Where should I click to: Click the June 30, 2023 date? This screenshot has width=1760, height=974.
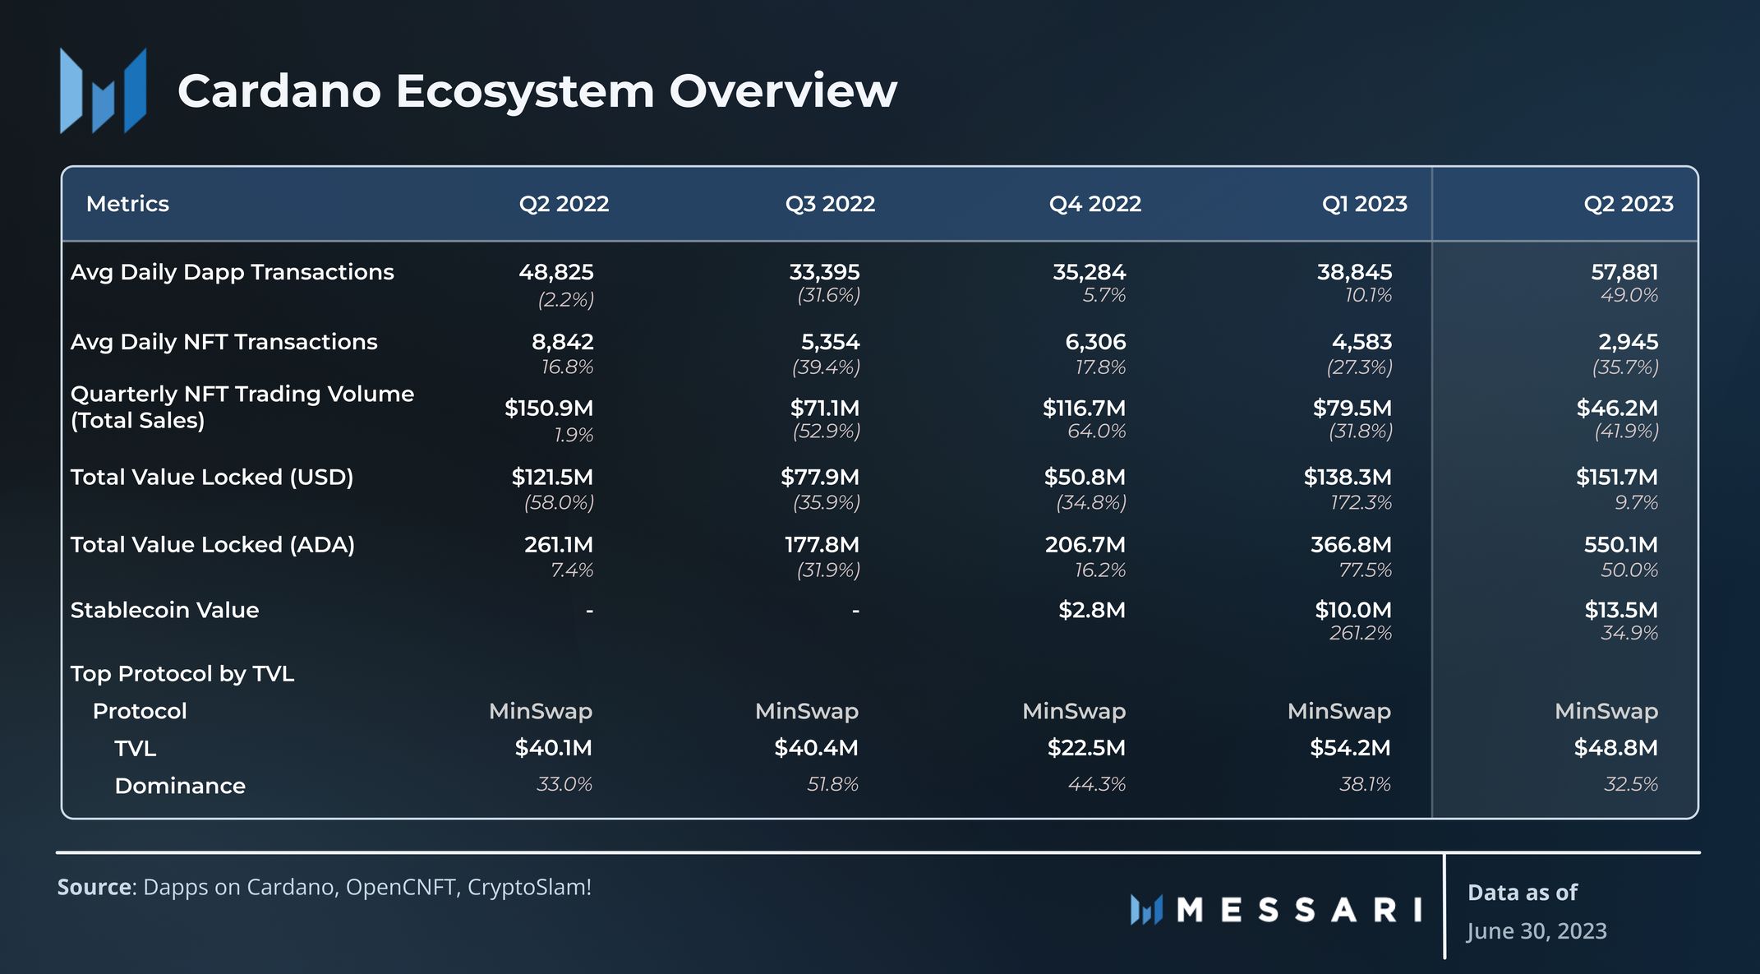(1537, 931)
